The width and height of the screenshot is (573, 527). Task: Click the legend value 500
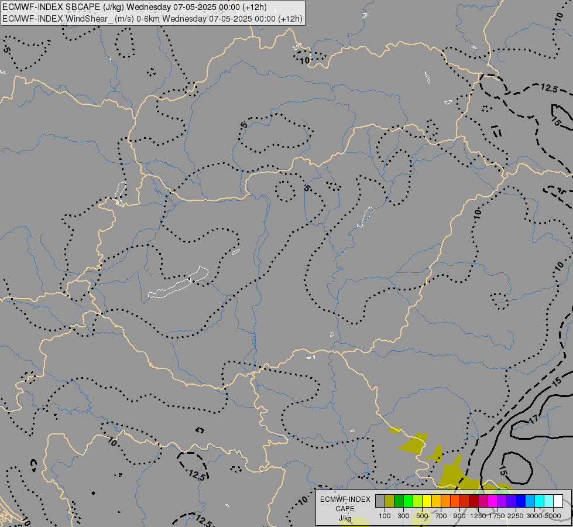pyautogui.click(x=422, y=516)
